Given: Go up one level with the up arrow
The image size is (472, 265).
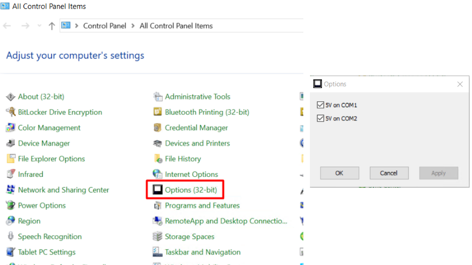Looking at the screenshot, I should click(x=52, y=26).
